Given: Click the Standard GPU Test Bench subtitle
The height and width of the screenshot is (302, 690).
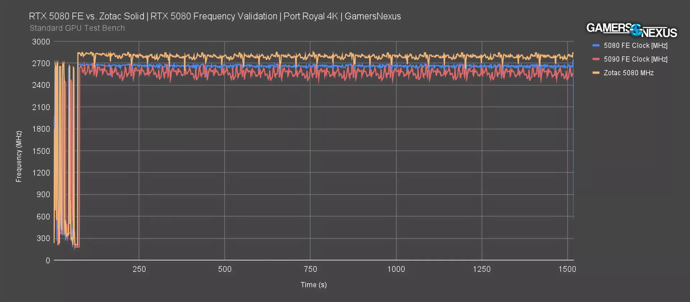Looking at the screenshot, I should coord(77,28).
